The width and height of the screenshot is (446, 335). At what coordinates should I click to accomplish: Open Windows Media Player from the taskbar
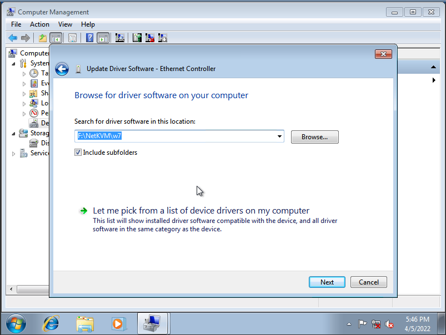(118, 323)
